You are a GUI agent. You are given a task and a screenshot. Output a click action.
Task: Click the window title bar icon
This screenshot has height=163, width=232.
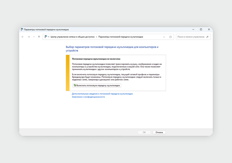tap(22, 30)
